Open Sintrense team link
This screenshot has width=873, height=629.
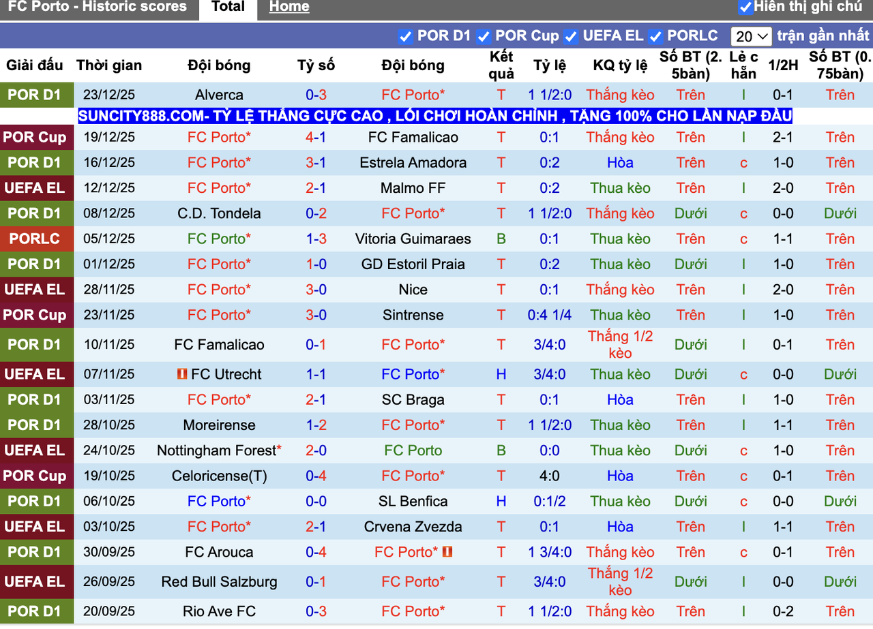413,315
